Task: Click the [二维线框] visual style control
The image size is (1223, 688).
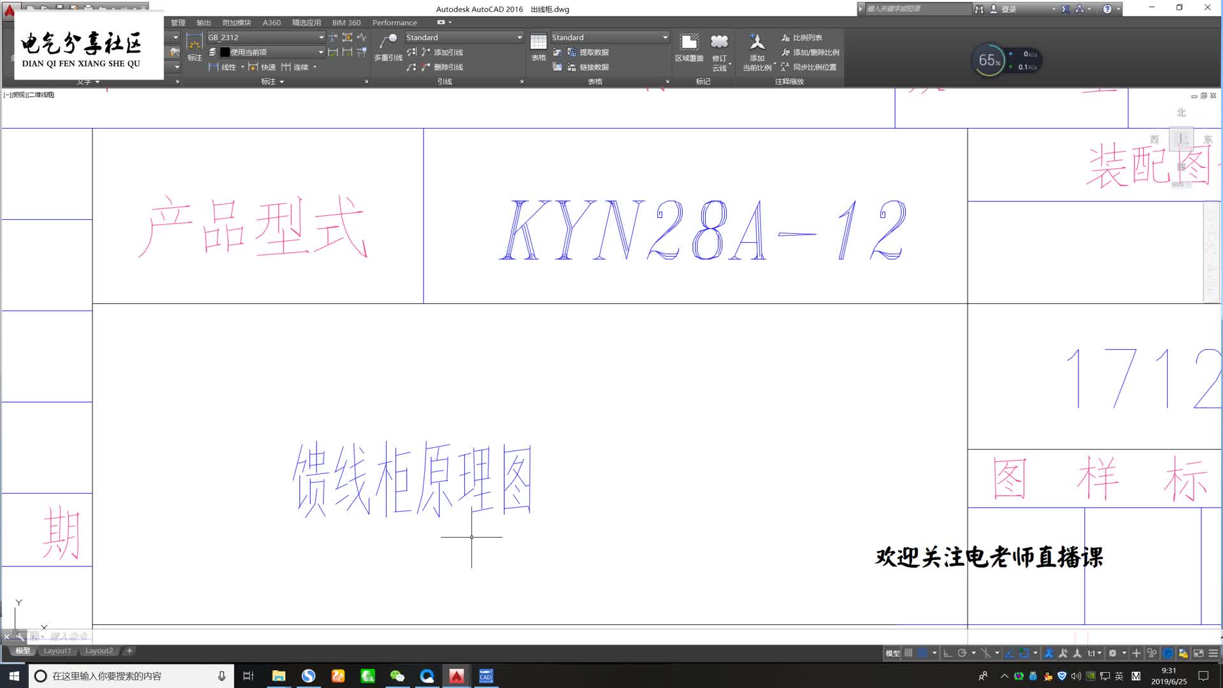Action: click(41, 94)
